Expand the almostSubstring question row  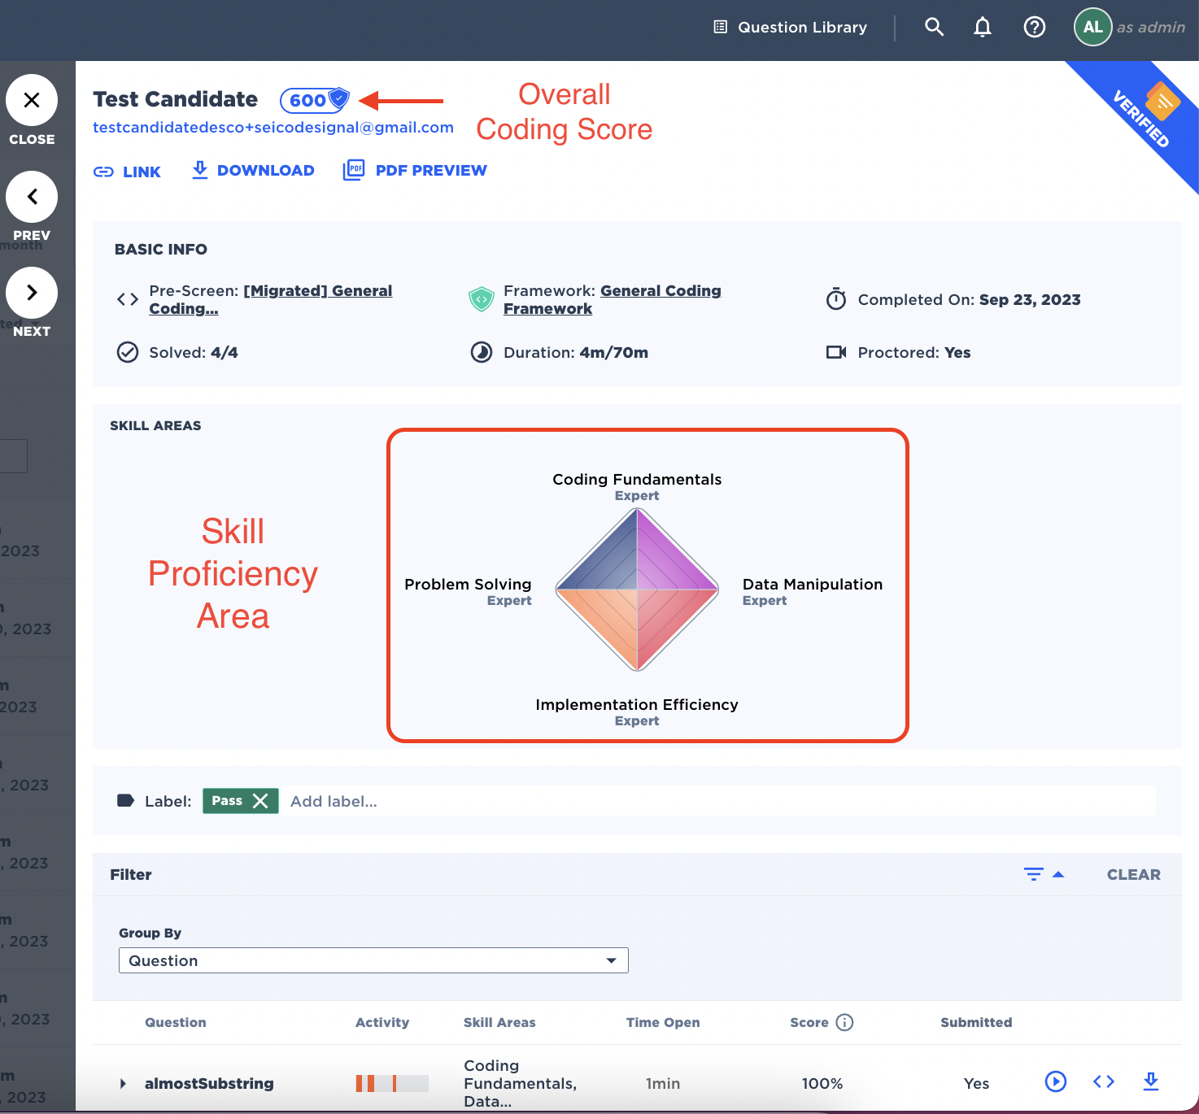point(123,1083)
